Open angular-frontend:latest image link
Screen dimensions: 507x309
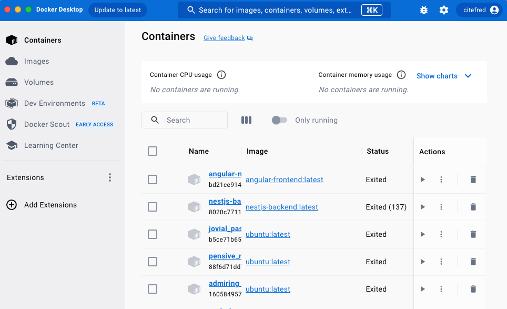coord(284,180)
